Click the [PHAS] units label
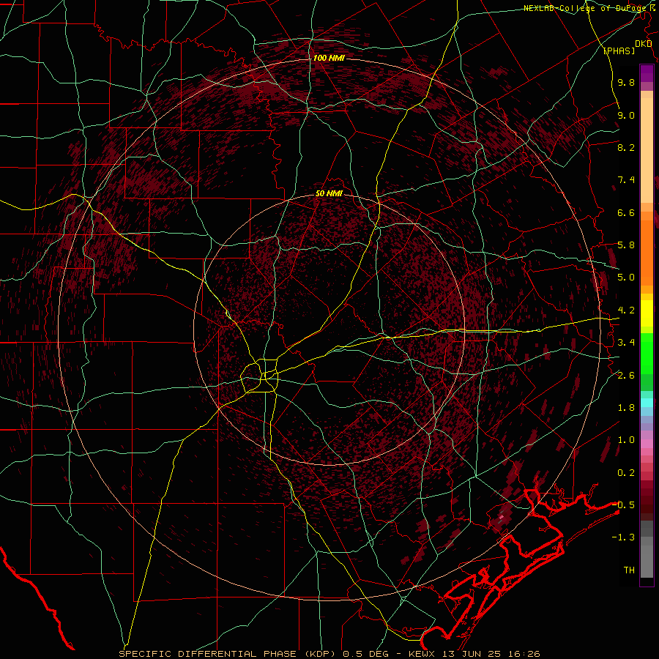This screenshot has height=659, width=659. [x=619, y=51]
